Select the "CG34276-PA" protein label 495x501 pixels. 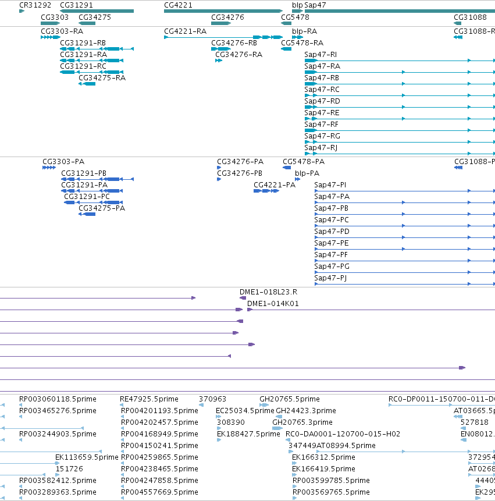240,162
